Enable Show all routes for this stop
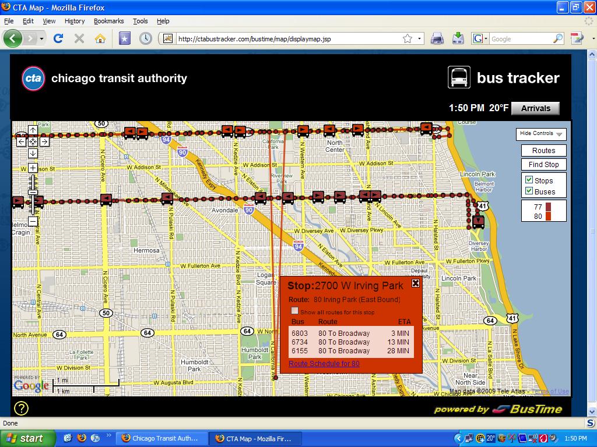This screenshot has width=597, height=447. [x=295, y=311]
